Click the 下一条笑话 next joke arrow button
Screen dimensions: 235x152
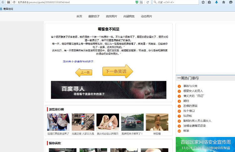[x=118, y=71]
